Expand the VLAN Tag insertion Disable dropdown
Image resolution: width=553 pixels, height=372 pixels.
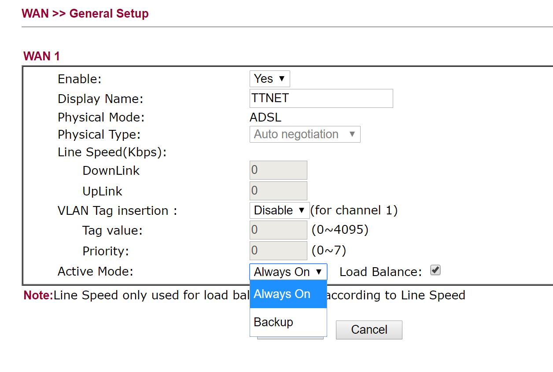pos(279,210)
